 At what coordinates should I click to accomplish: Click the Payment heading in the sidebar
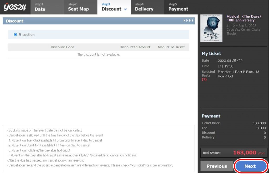pyautogui.click(x=211, y=116)
